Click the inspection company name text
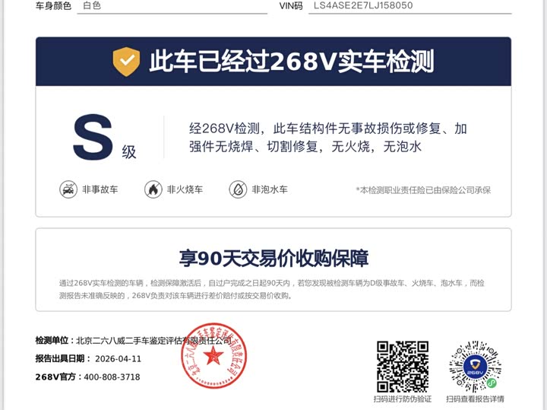Image resolution: width=547 pixels, height=410 pixels. pos(153,341)
